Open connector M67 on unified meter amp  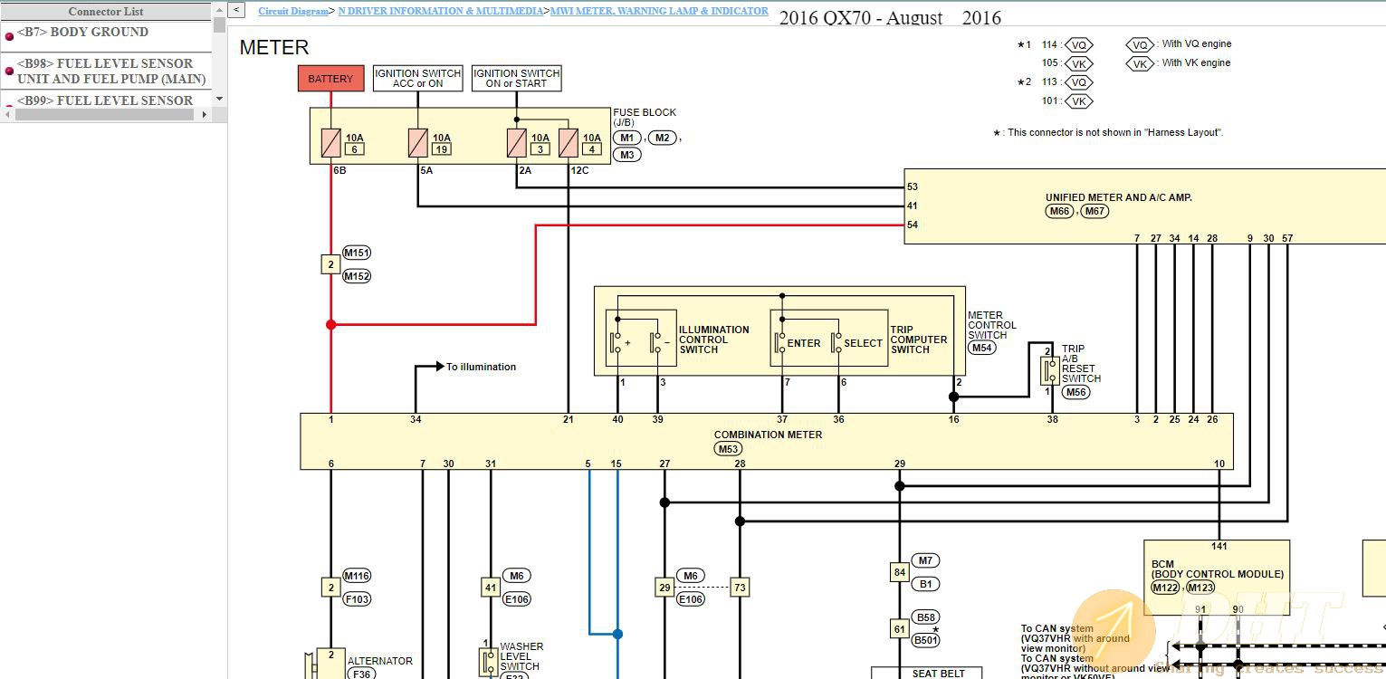click(x=1095, y=212)
